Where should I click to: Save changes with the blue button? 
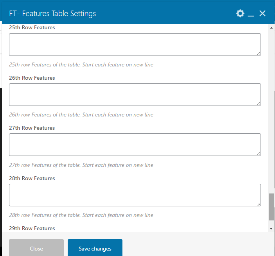(x=95, y=248)
